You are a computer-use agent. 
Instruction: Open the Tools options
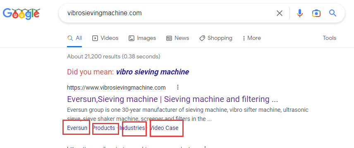coord(329,38)
